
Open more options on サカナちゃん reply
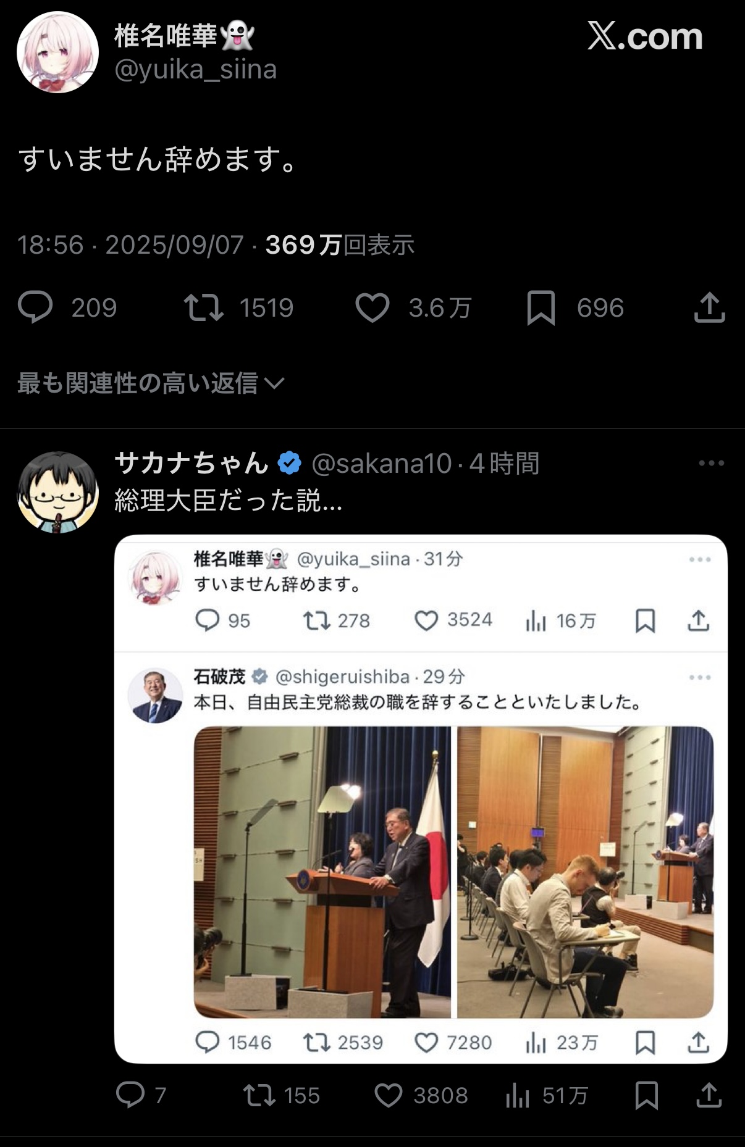click(x=711, y=463)
